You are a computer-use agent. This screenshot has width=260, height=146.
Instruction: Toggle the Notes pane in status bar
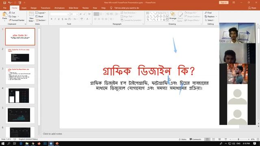click(182, 140)
